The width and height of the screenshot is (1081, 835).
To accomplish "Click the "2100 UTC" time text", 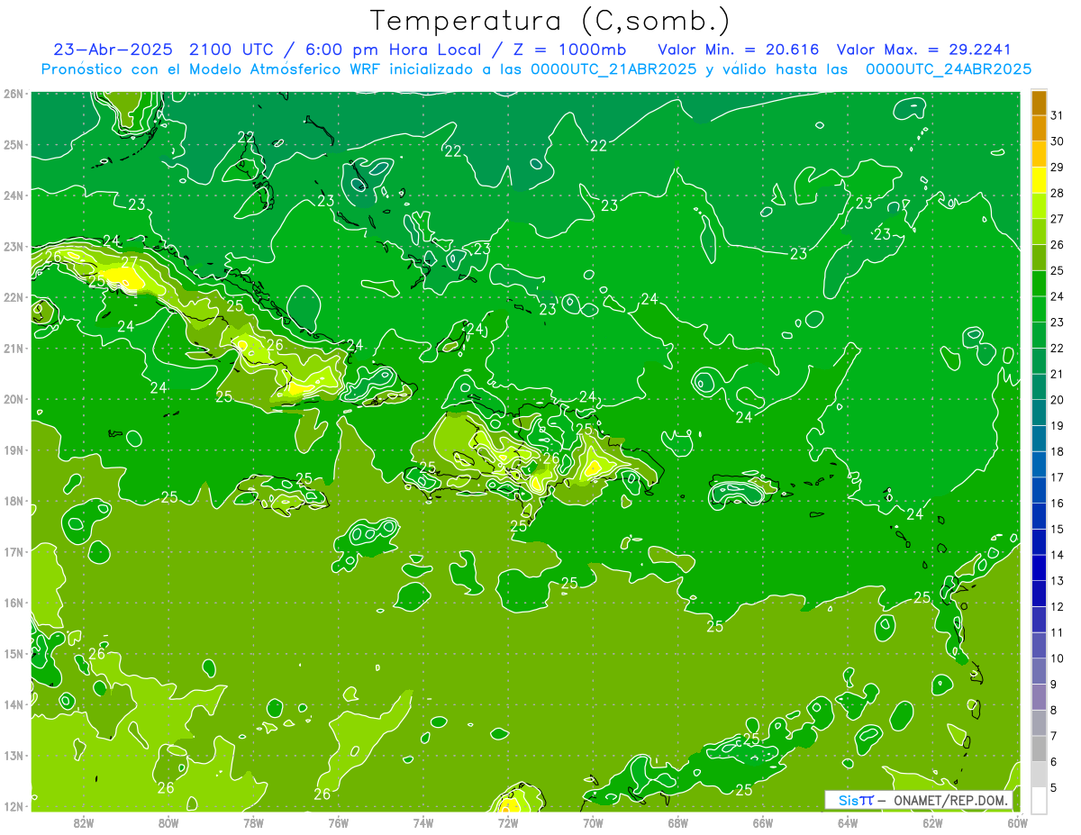I will coord(230,50).
